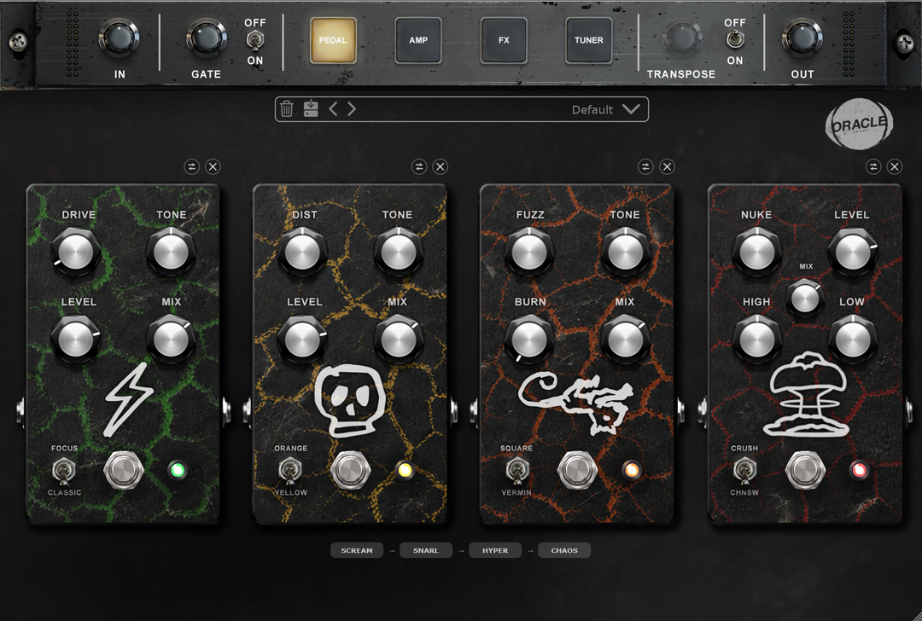Click the MIX knob on the skull pedal
The height and width of the screenshot is (621, 922).
tap(399, 340)
